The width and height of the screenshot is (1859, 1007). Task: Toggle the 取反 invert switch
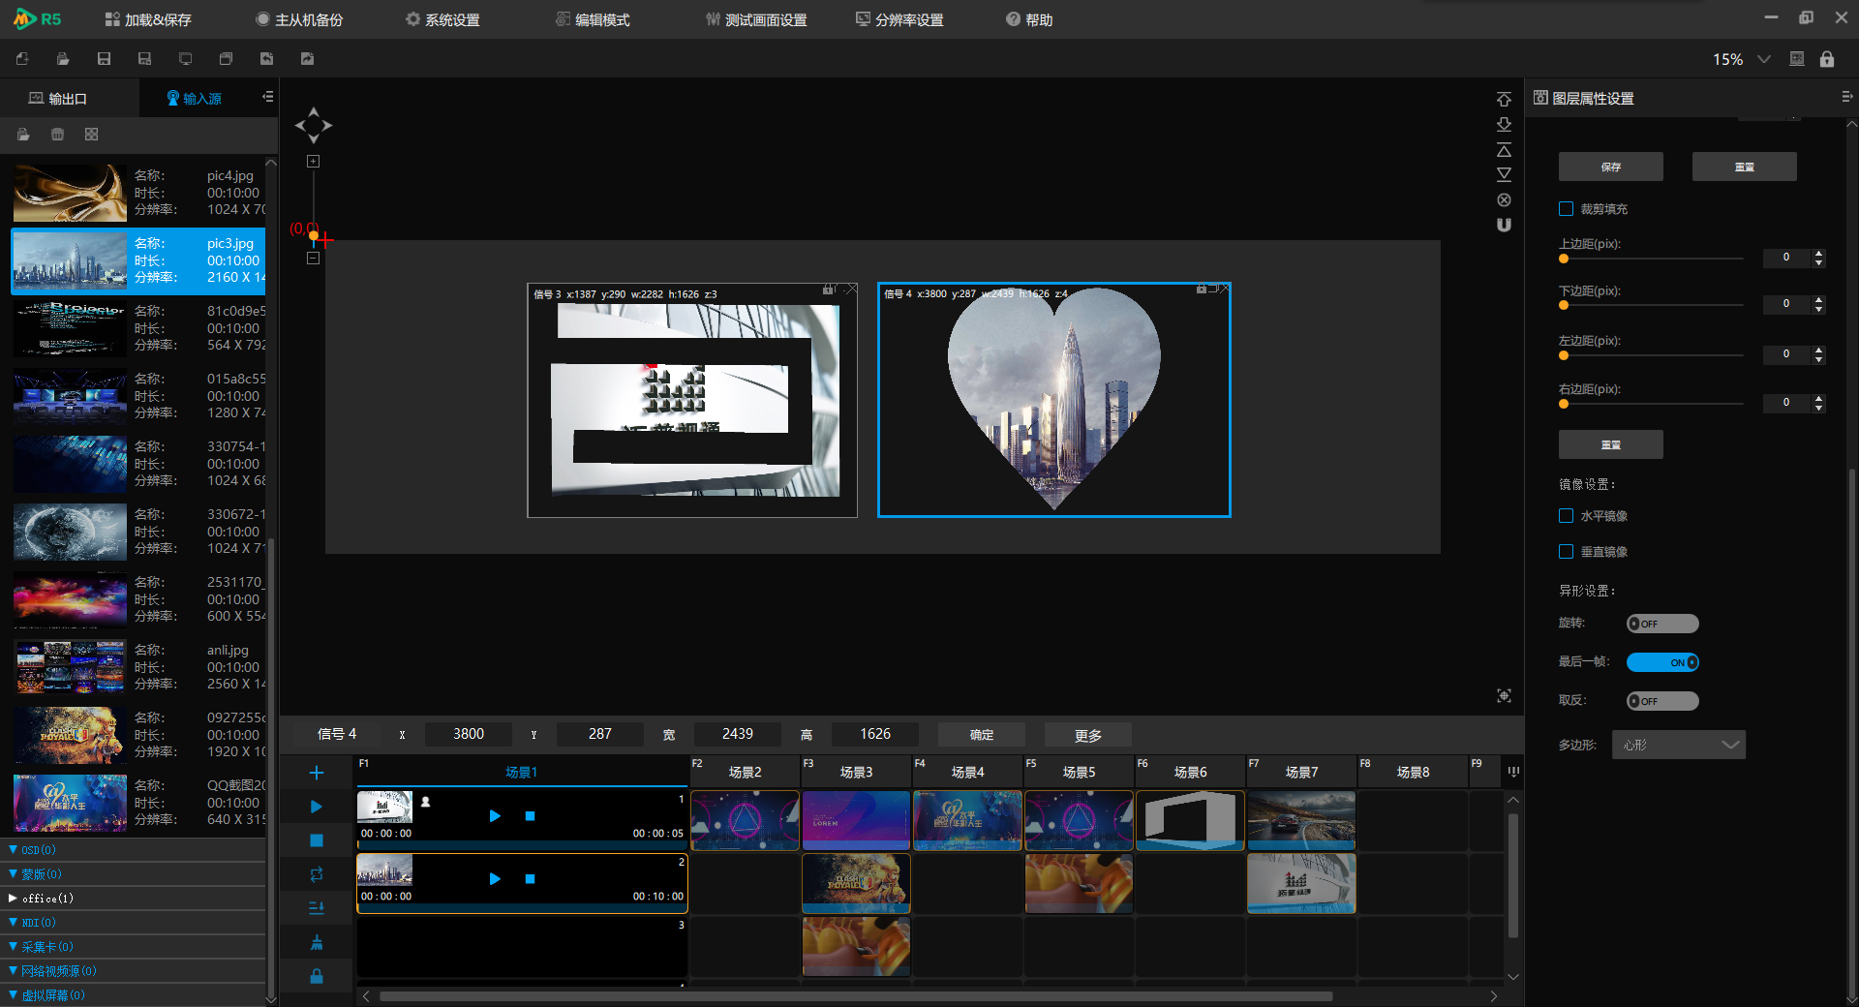1662,701
